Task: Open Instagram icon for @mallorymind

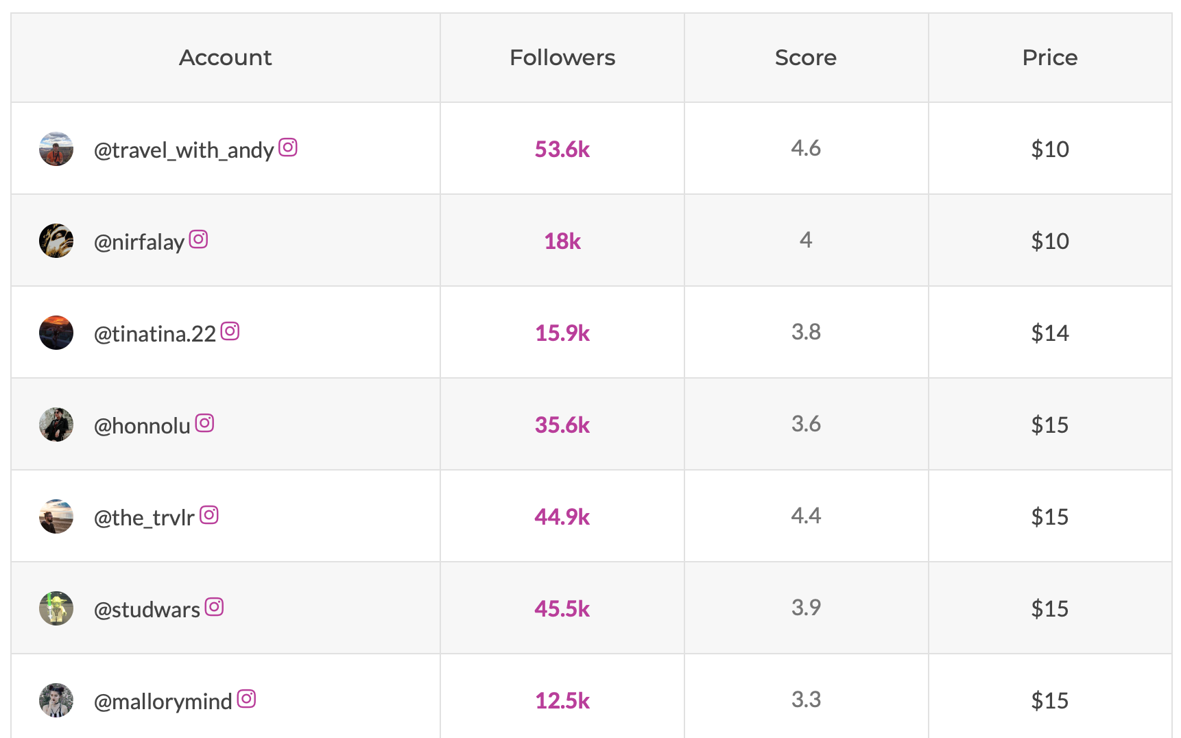Action: pos(246,699)
